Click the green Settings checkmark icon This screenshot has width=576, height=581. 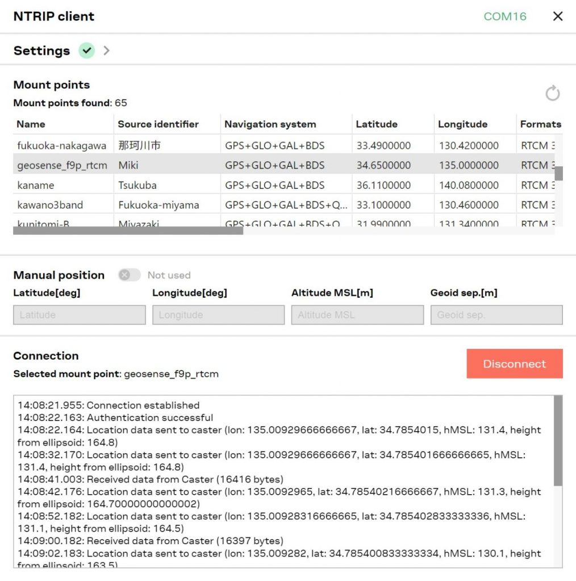coord(86,50)
